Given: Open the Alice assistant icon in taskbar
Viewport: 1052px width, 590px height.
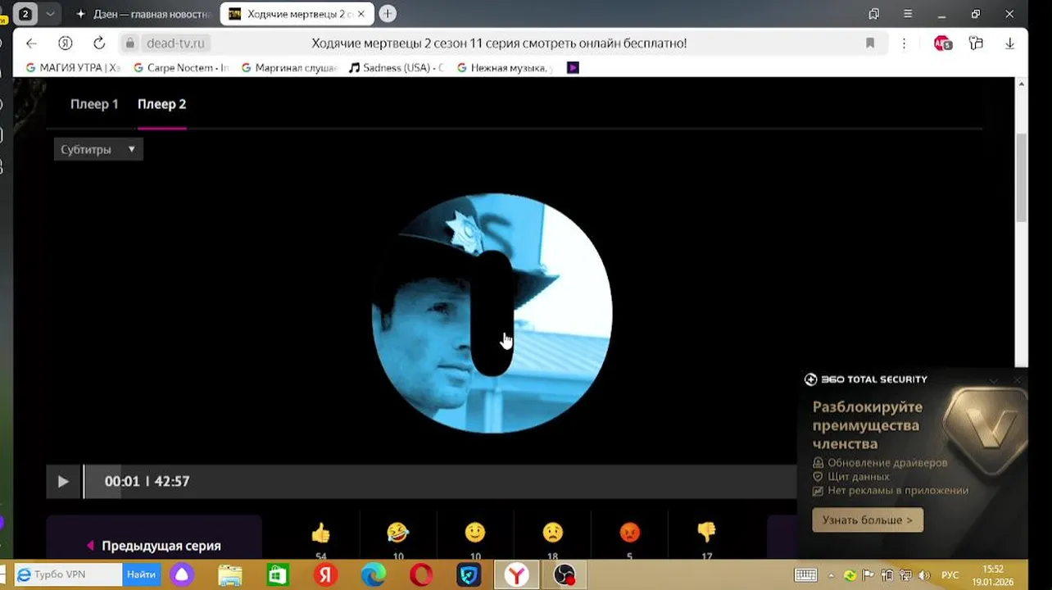Looking at the screenshot, I should tap(182, 575).
